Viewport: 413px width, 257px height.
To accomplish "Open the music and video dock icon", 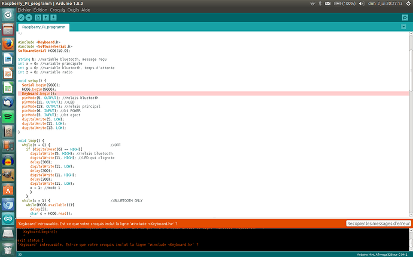I will (8, 146).
